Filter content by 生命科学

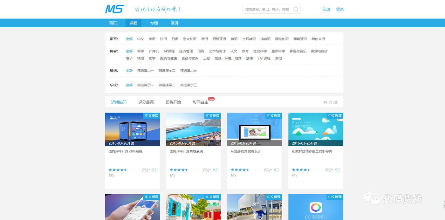pos(278,51)
